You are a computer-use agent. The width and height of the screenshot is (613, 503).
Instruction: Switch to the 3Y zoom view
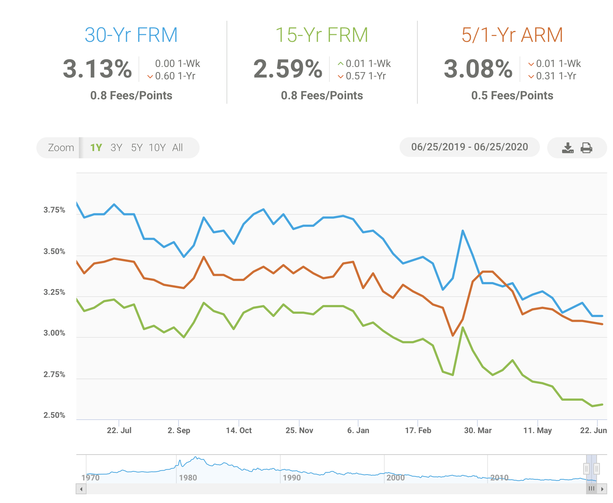116,147
